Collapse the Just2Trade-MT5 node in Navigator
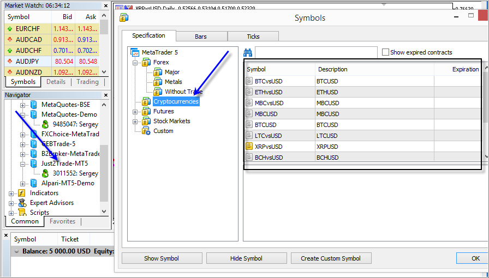 point(22,164)
